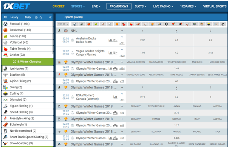Open lineup list icon for Anaheim Ducks match

(115, 40)
